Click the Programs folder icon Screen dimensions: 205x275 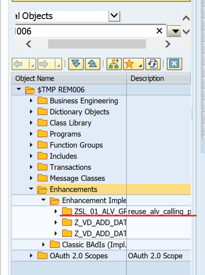tap(42, 134)
